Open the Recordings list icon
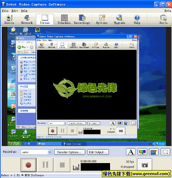This screenshot has height=178, width=172. click(82, 20)
